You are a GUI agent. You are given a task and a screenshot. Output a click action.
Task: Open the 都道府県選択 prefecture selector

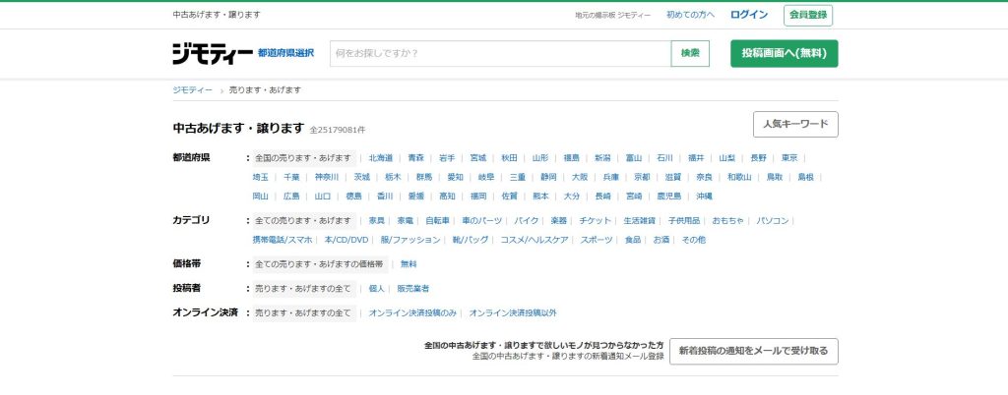(285, 53)
